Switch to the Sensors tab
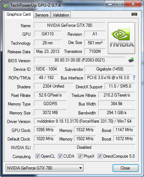This screenshot has height=177, width=144. [x=42, y=15]
